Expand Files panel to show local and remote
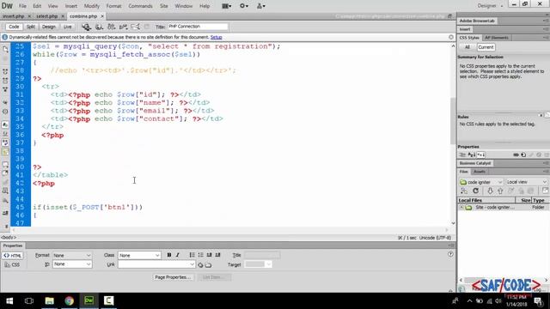550x309 pixels. point(545,191)
